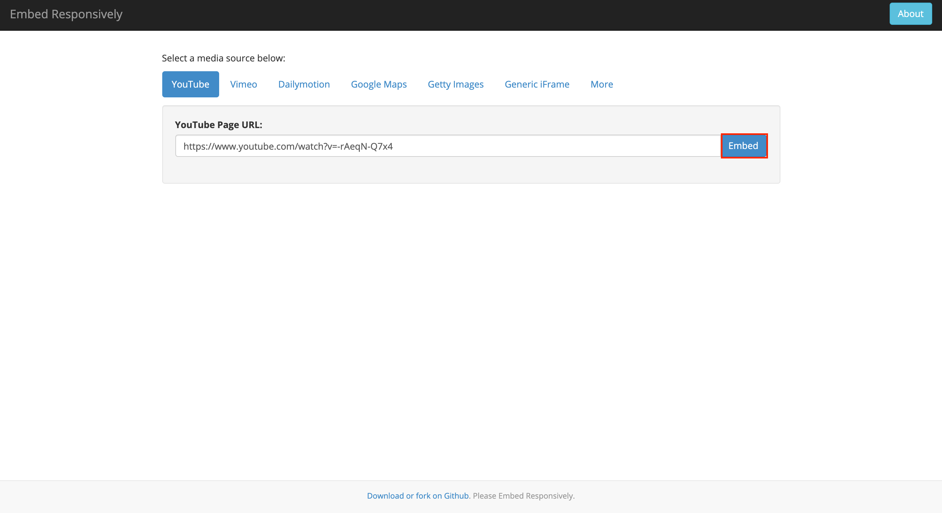Click the Embed button
Image resolution: width=942 pixels, height=513 pixels.
pos(744,146)
